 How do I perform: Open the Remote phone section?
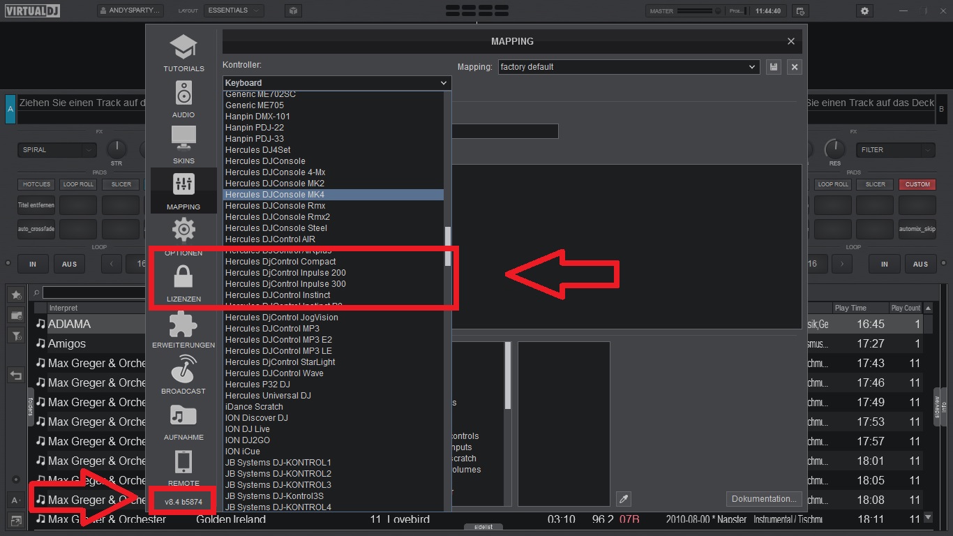pyautogui.click(x=183, y=467)
